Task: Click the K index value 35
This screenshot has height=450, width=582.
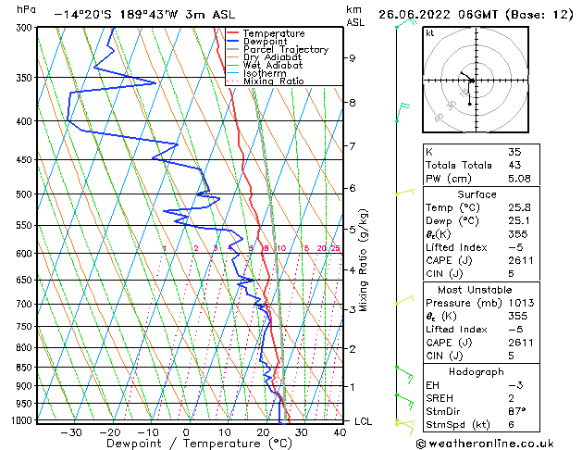Action: [514, 152]
